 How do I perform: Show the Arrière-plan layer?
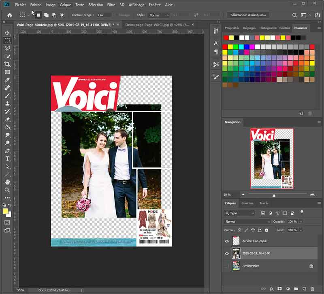pos(227,266)
